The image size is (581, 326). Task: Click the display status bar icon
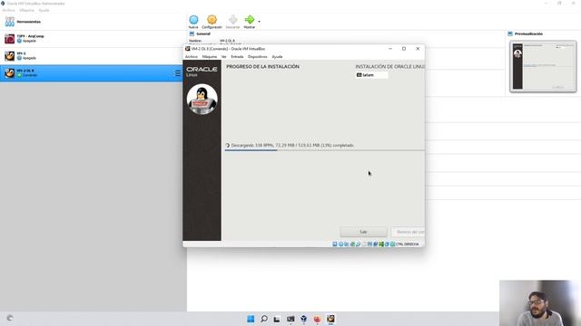click(x=369, y=244)
